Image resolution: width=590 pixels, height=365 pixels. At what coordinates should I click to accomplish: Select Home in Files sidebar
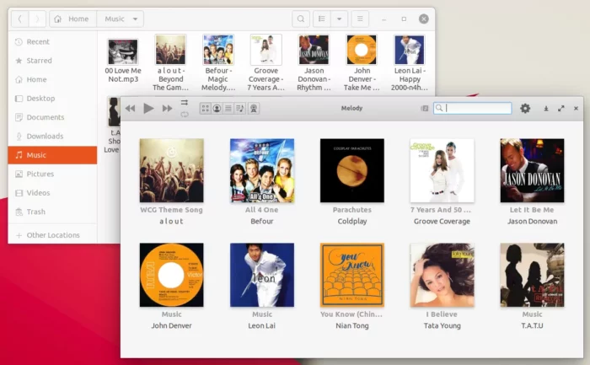(52, 79)
